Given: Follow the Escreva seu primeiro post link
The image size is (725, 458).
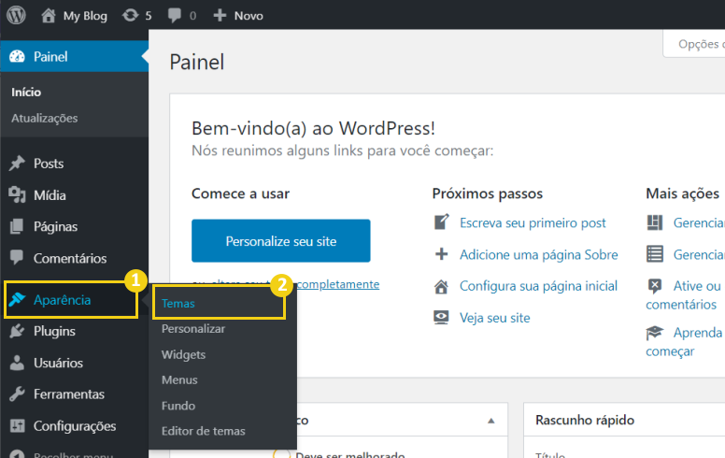Looking at the screenshot, I should pos(533,223).
